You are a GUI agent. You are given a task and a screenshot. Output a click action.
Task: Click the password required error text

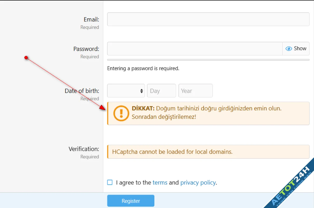coord(143,69)
